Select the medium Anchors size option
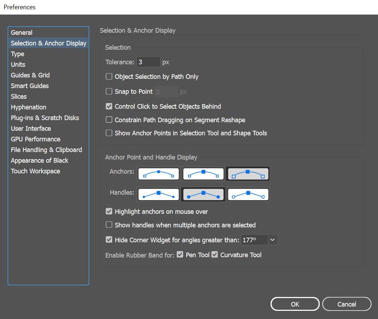 point(203,174)
